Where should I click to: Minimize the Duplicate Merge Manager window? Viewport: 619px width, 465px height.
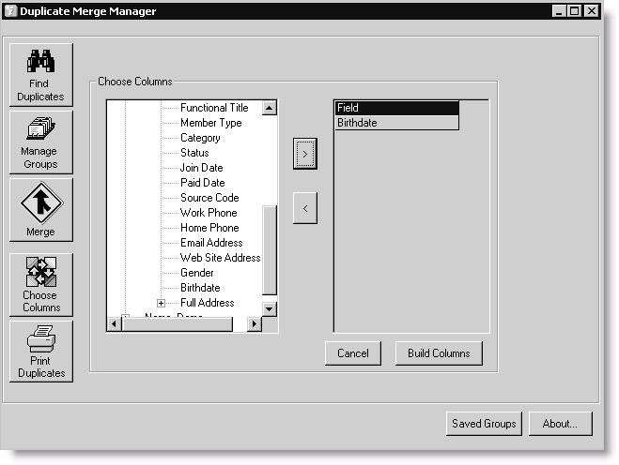[559, 10]
